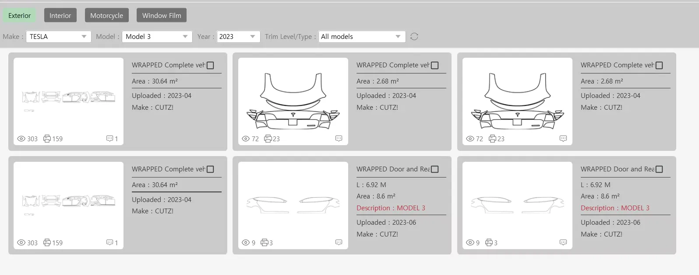Viewport: 699px width, 275px height.
Task: Click L : 6.92 M on bottom-middle card
Action: [x=371, y=185]
